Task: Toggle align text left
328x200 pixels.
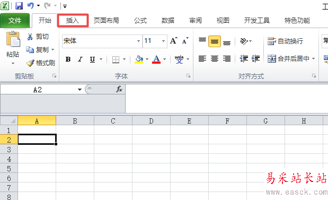Action: pyautogui.click(x=202, y=59)
